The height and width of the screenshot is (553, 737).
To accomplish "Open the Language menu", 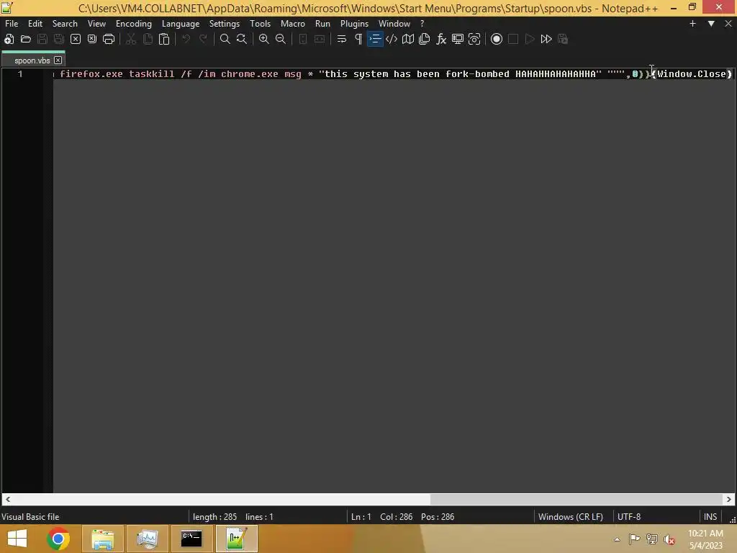I will click(181, 24).
